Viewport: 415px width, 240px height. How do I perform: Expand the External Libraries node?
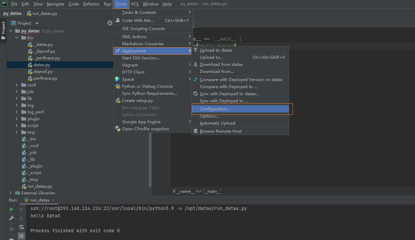coord(11,193)
